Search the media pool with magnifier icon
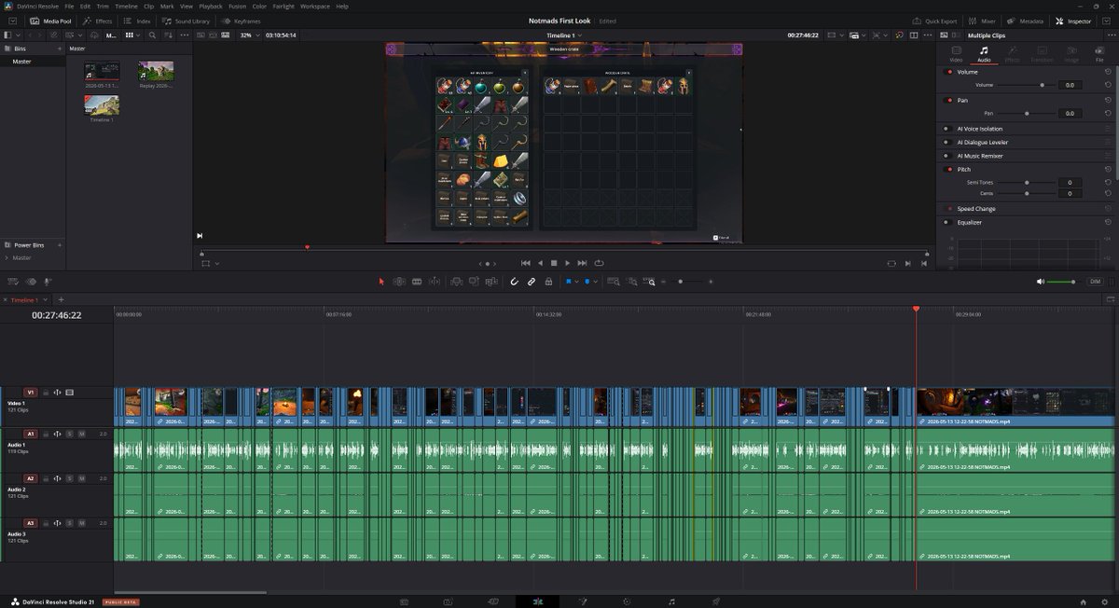Image resolution: width=1119 pixels, height=608 pixels. pos(153,35)
